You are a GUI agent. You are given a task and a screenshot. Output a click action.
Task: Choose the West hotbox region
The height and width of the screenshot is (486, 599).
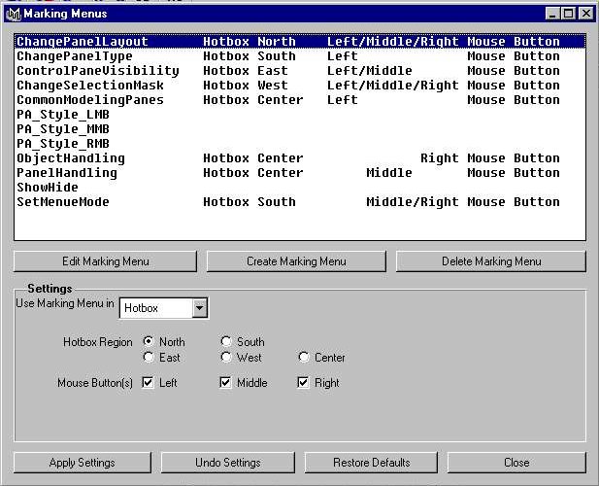pos(226,357)
